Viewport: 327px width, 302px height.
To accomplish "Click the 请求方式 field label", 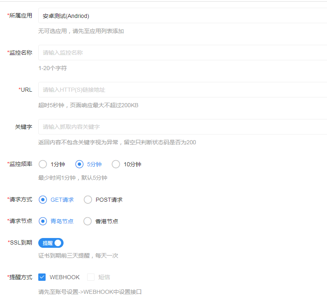I will coord(20,199).
